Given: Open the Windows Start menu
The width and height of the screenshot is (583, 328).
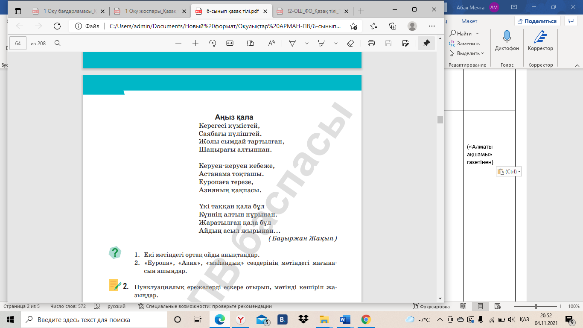Looking at the screenshot, I should (x=10, y=319).
